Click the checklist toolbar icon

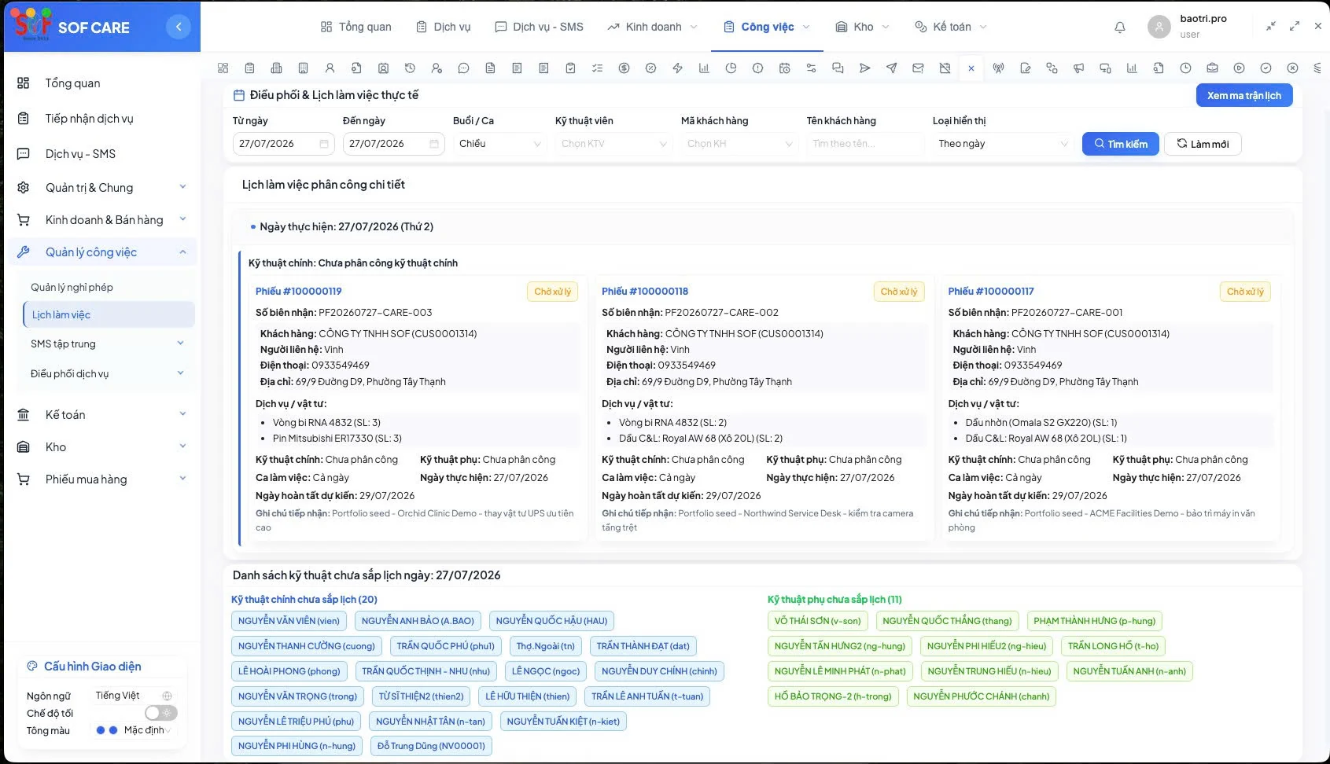pyautogui.click(x=597, y=68)
